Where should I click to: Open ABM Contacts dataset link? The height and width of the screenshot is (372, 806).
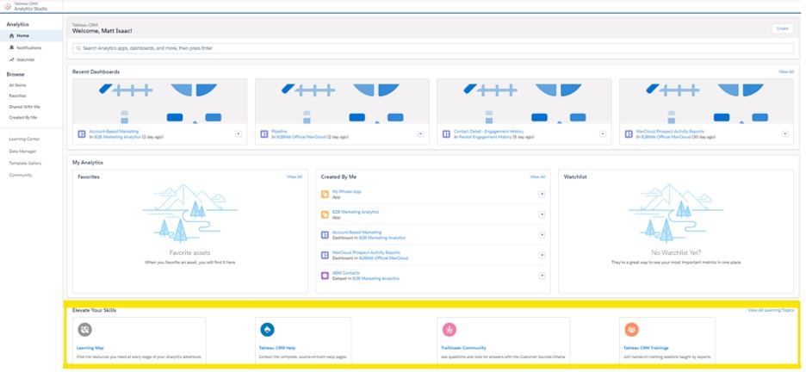(x=346, y=273)
